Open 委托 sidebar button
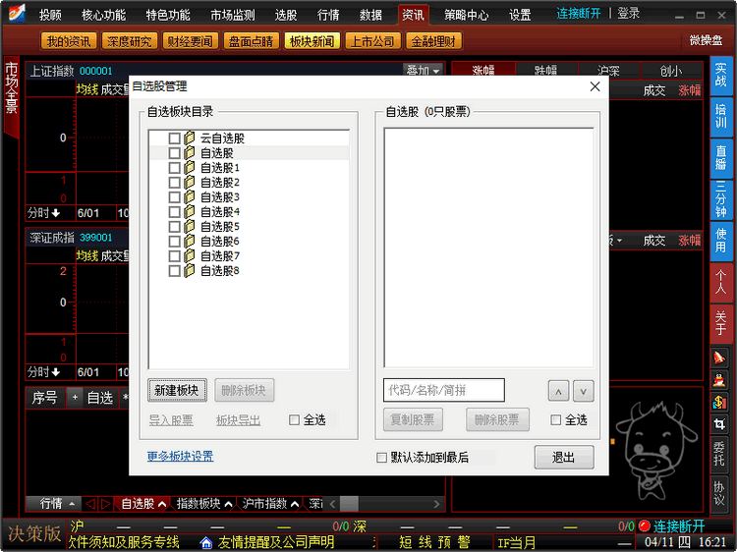 pyautogui.click(x=719, y=454)
